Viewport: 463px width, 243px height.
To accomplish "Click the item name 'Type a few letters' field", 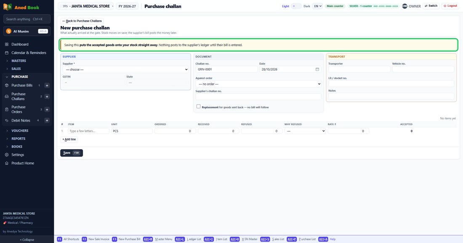I will point(88,131).
